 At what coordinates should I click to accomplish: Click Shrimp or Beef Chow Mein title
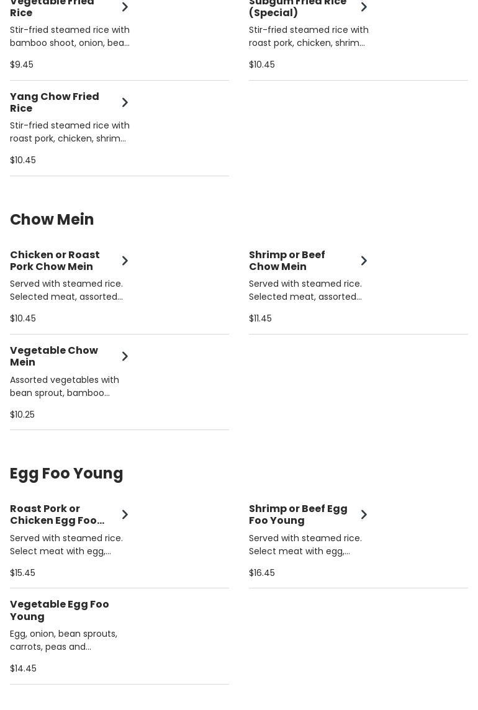pos(286,261)
